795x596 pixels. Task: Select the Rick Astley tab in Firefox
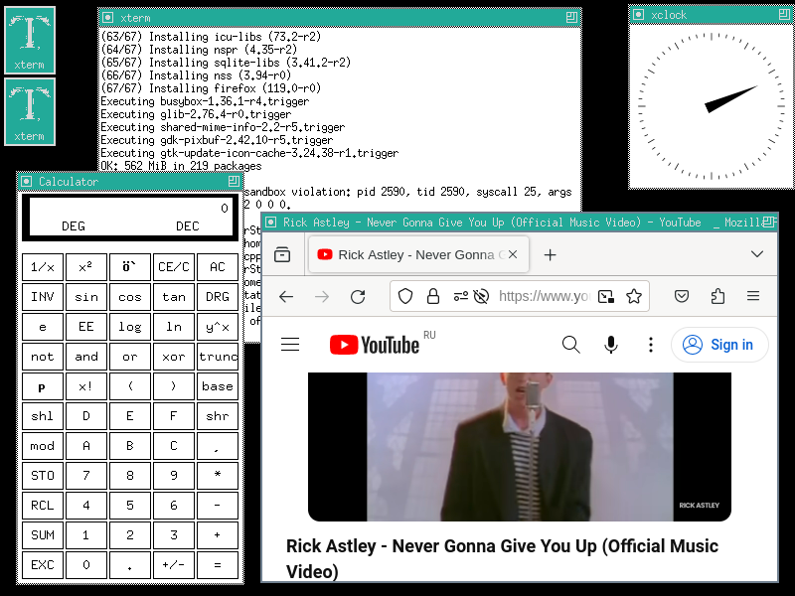click(418, 254)
